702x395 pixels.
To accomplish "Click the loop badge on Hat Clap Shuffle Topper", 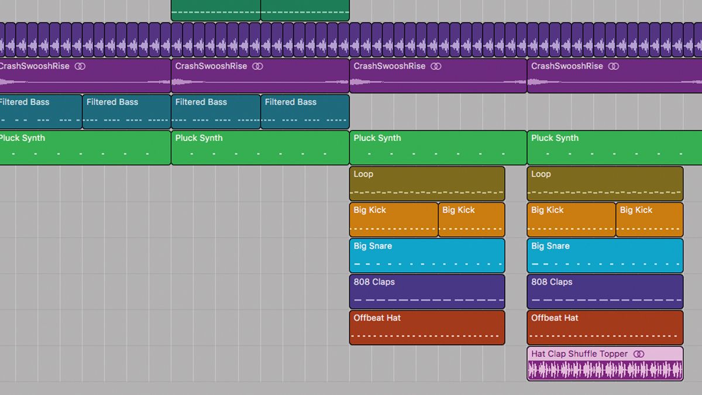I will click(x=638, y=354).
